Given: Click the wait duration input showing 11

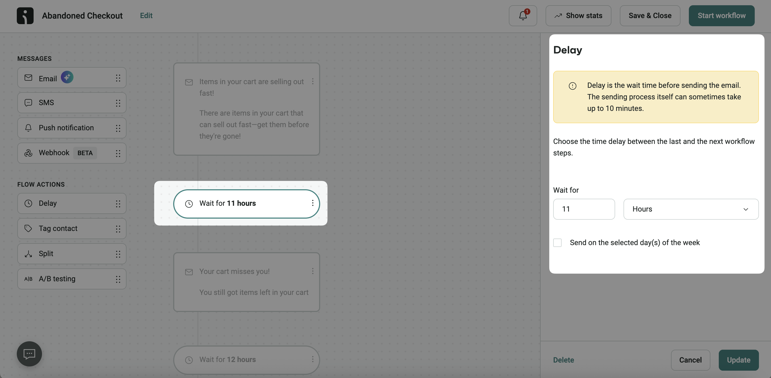Looking at the screenshot, I should 584,209.
